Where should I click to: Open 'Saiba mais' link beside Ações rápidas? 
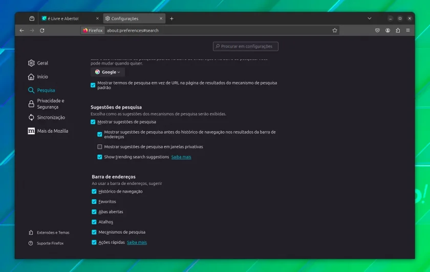point(137,242)
